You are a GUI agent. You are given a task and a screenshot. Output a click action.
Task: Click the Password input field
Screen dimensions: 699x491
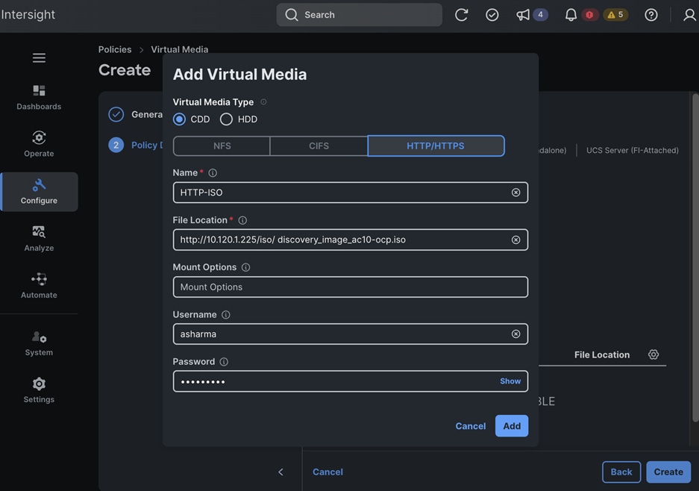(x=351, y=381)
